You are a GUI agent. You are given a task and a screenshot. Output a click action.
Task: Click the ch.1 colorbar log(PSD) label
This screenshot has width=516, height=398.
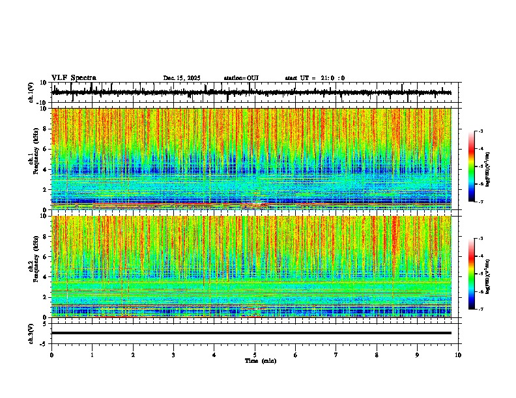point(487,170)
